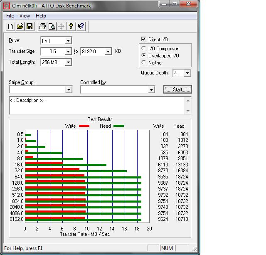Select the Overlapped I/O radio button
Screen dimensions: 266x255
[x=143, y=55]
